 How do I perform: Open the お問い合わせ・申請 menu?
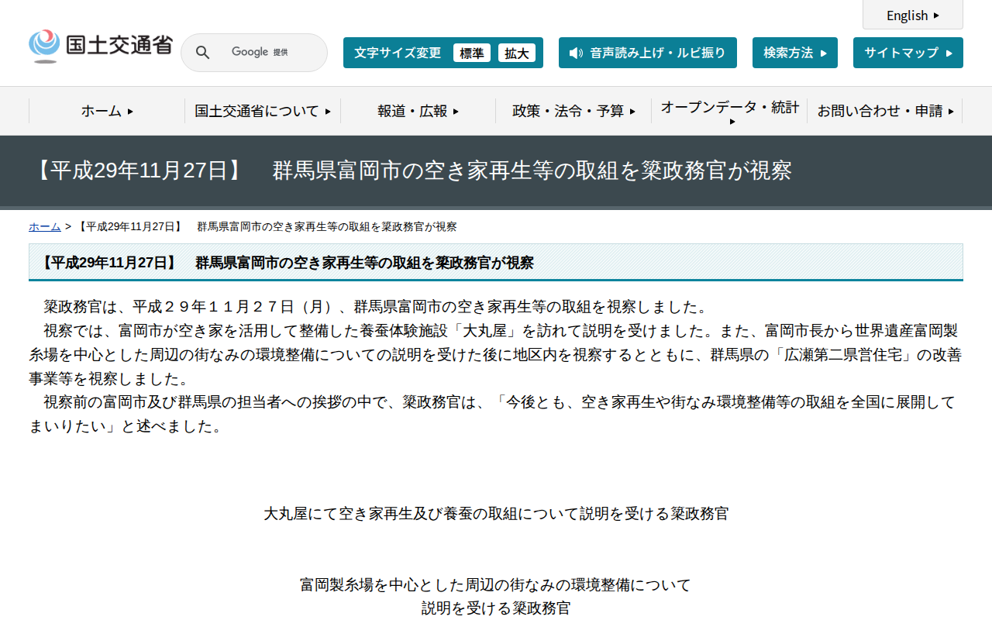click(x=886, y=111)
